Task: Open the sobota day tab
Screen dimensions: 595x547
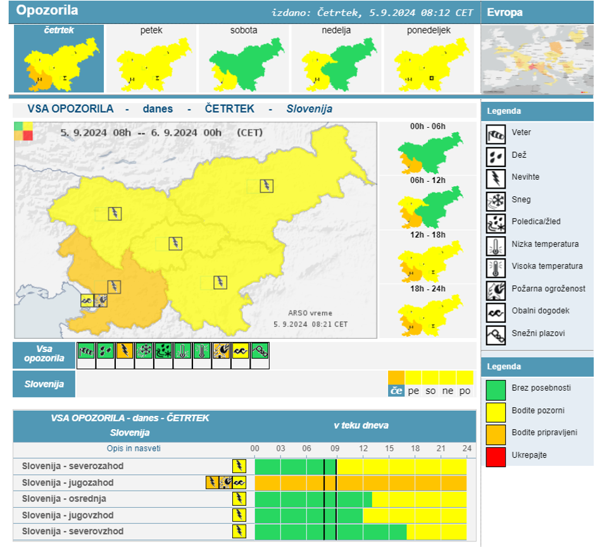Action: click(243, 59)
